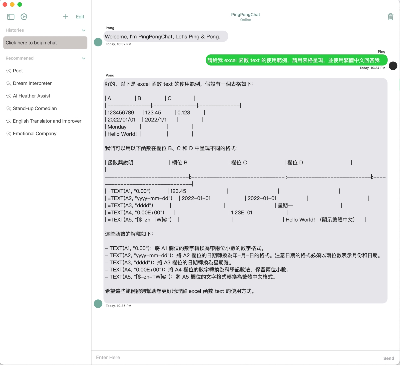The height and width of the screenshot is (365, 400).
Task: Click the Pong avatar beside the 10:35 PM reply
Action: click(x=98, y=304)
